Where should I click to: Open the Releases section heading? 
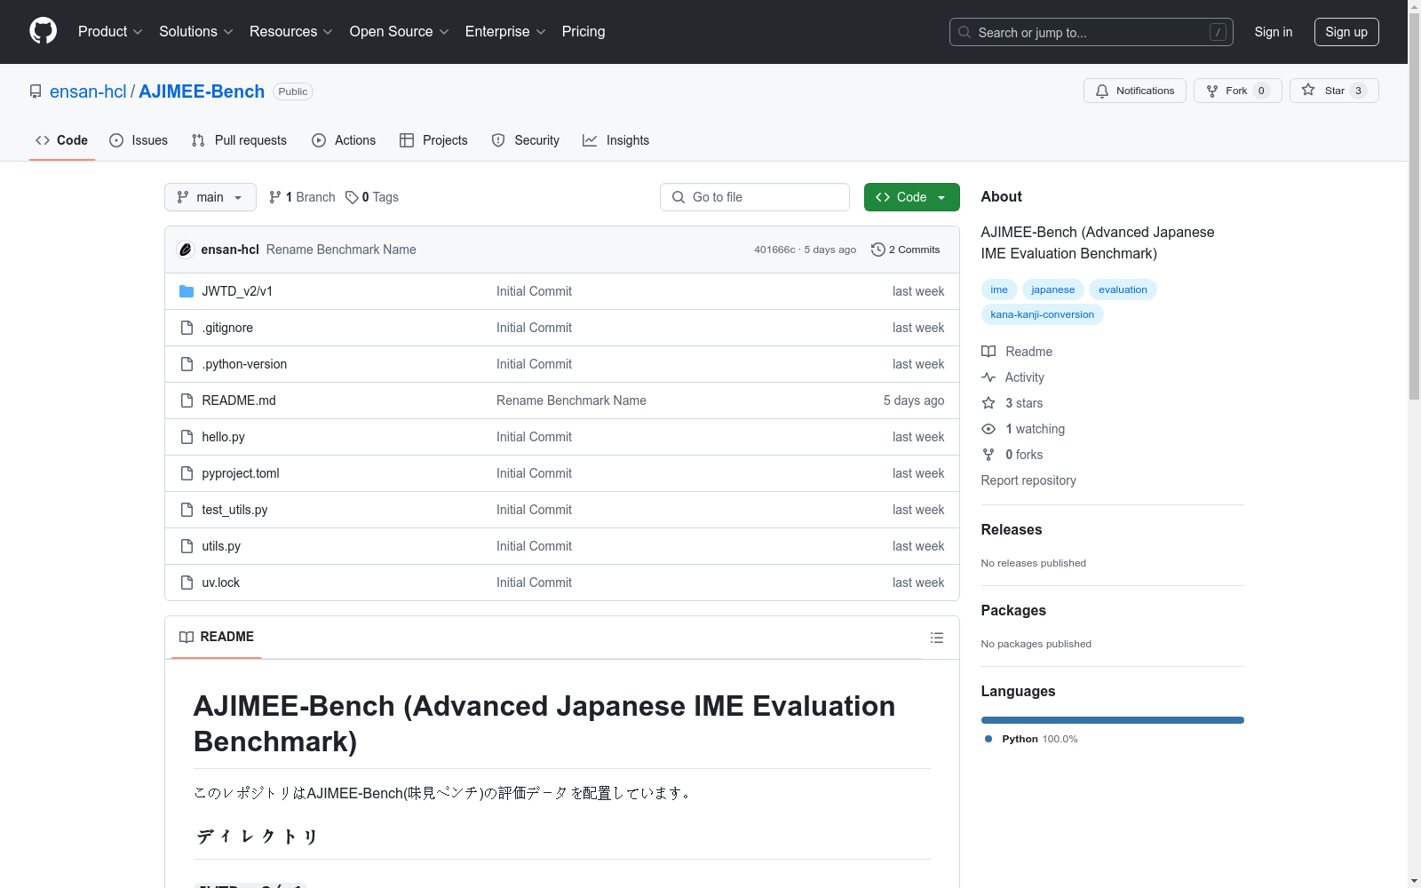pyautogui.click(x=1012, y=529)
